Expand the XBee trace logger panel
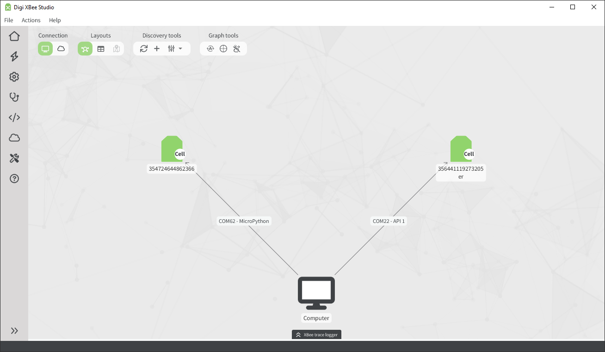605x352 pixels. point(316,334)
